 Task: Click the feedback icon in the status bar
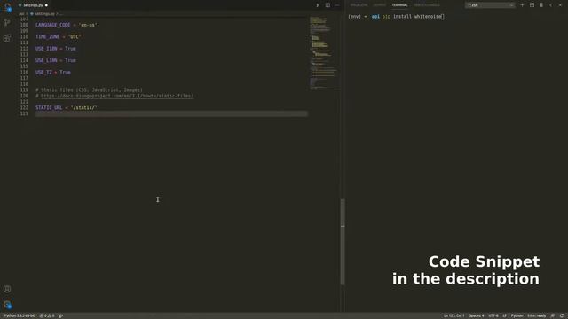553,315
